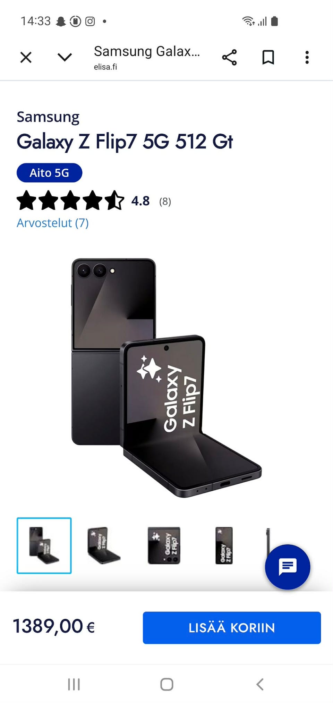Viewport: 333px width, 703px height.
Task: Expand the page options chevron
Action: (65, 57)
